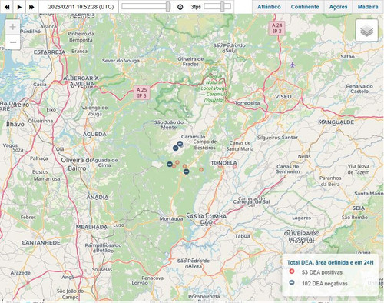Screen dimensions: 384x303
Task: Start the lightning animation playback
Action: click(x=19, y=7)
